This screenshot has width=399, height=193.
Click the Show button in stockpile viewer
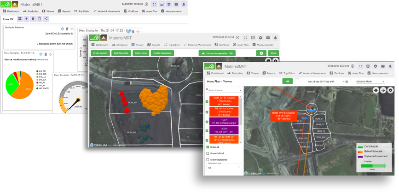pyautogui.click(x=273, y=53)
